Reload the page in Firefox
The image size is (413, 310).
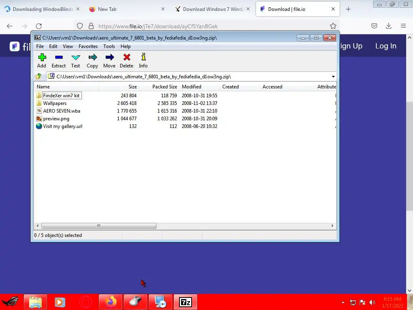click(39, 26)
